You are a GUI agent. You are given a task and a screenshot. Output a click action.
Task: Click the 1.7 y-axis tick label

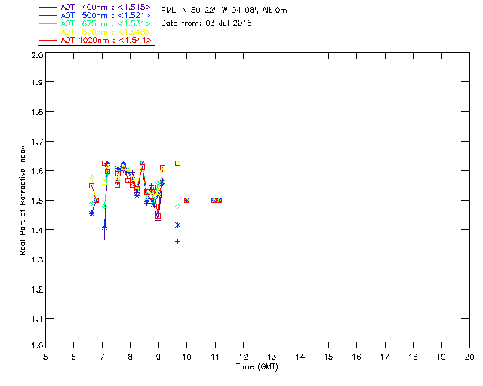point(37,142)
